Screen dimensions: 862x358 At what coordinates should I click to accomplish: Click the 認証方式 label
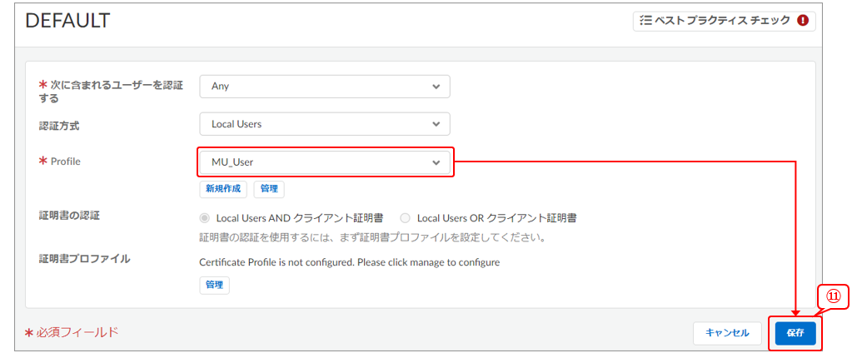point(59,126)
